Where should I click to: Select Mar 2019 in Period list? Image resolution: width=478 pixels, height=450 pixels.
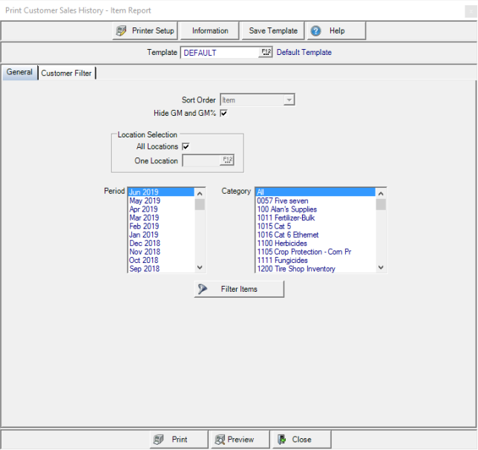pyautogui.click(x=144, y=218)
